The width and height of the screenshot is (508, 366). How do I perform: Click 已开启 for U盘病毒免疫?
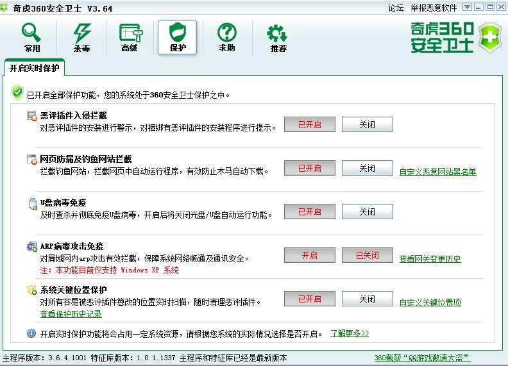point(310,212)
